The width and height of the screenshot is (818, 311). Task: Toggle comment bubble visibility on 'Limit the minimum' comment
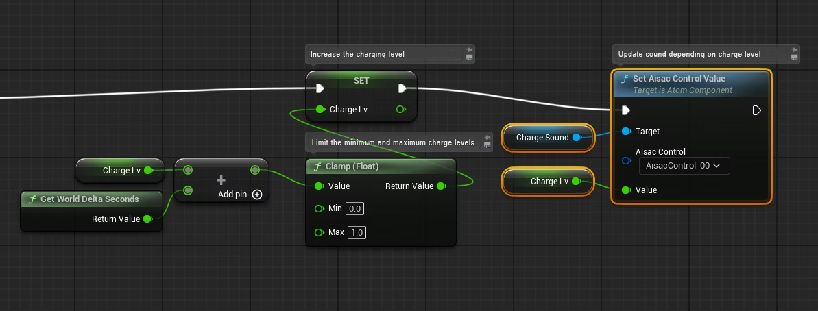pyautogui.click(x=488, y=145)
